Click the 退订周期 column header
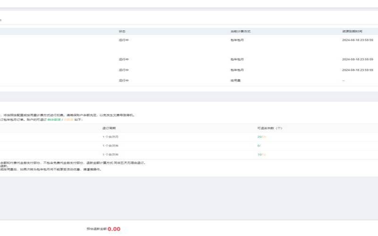378x236 pixels. click(109, 128)
